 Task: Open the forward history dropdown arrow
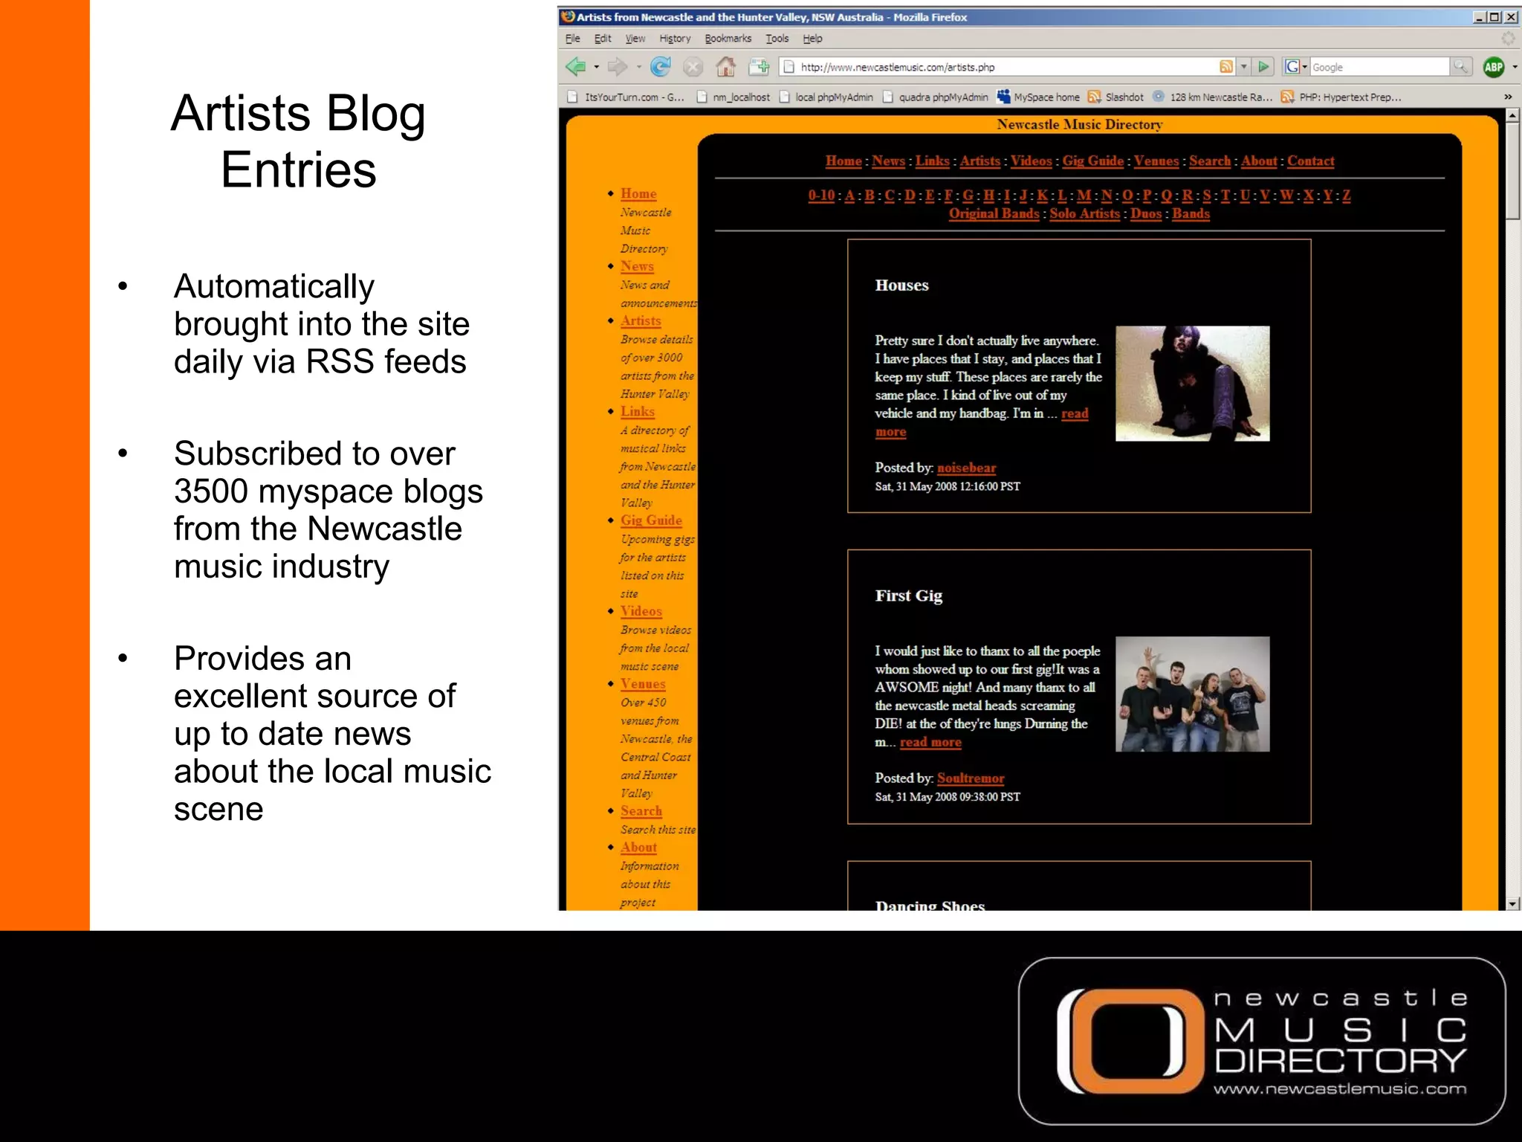[638, 68]
